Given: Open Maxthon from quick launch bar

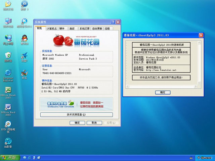Looking at the screenshot, I should pyautogui.click(x=25, y=158).
